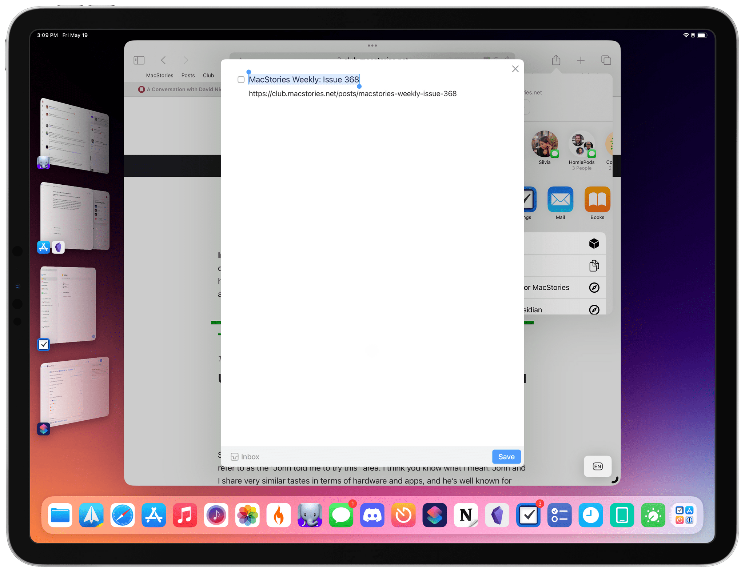
Task: Open Shortcuts from the dock
Action: 435,515
